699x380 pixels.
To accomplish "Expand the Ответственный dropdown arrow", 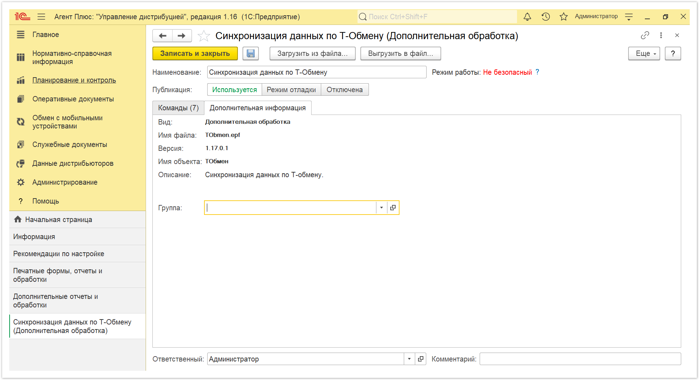I will (x=409, y=359).
